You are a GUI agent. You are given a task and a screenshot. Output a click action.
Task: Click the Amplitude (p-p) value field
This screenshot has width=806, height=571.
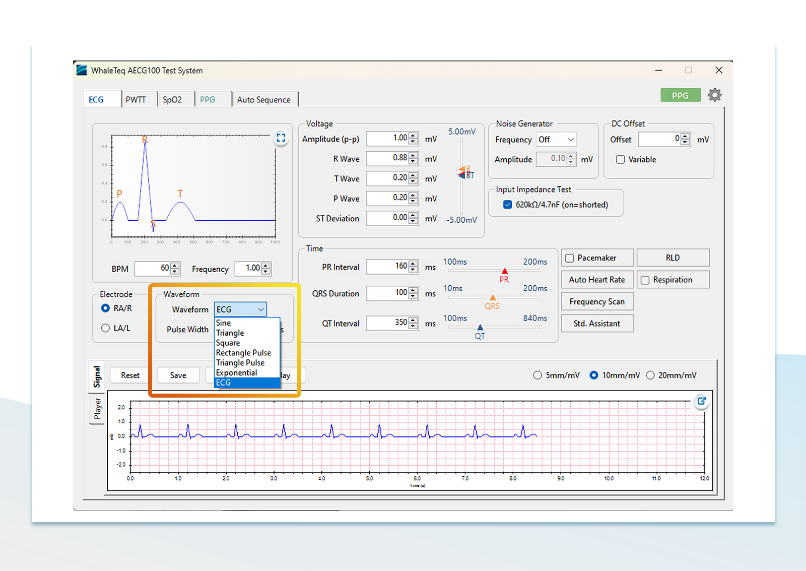click(387, 138)
